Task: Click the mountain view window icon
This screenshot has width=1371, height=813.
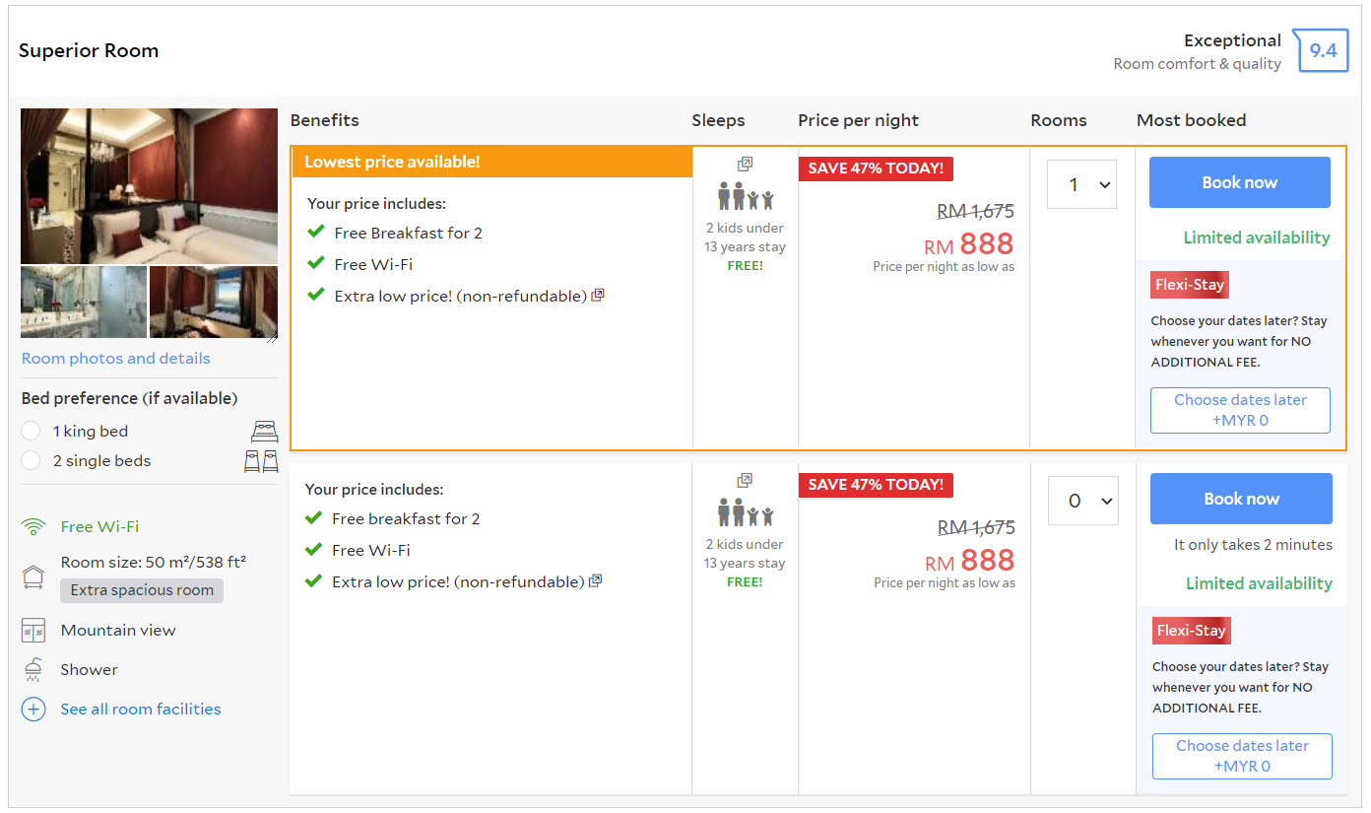Action: (33, 631)
